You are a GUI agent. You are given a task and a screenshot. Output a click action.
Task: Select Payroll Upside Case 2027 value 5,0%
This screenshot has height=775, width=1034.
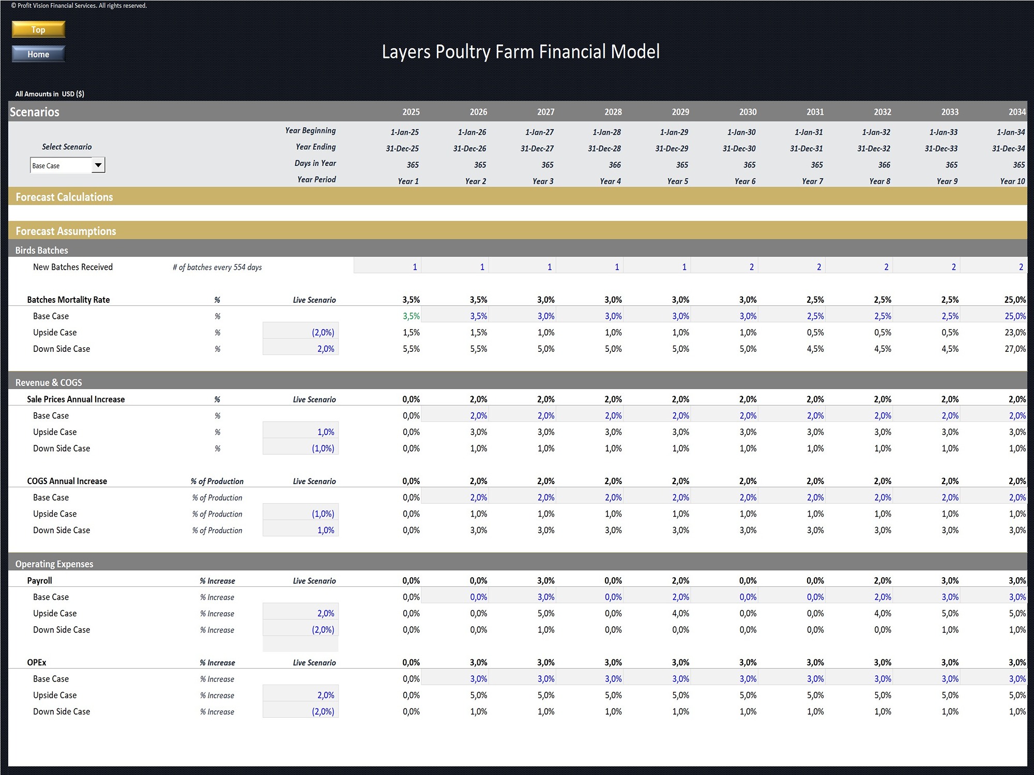coord(545,613)
